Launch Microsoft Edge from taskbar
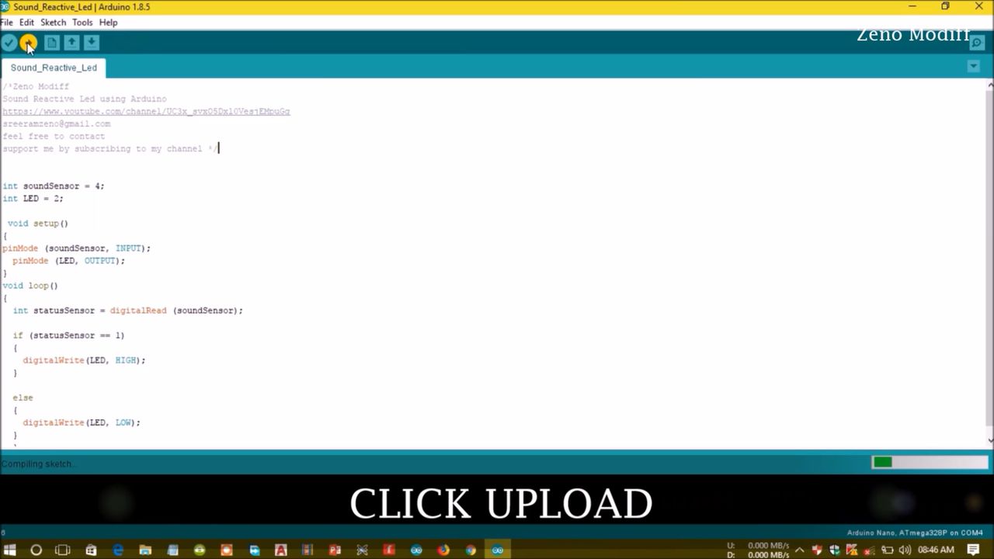The width and height of the screenshot is (994, 559). point(118,550)
